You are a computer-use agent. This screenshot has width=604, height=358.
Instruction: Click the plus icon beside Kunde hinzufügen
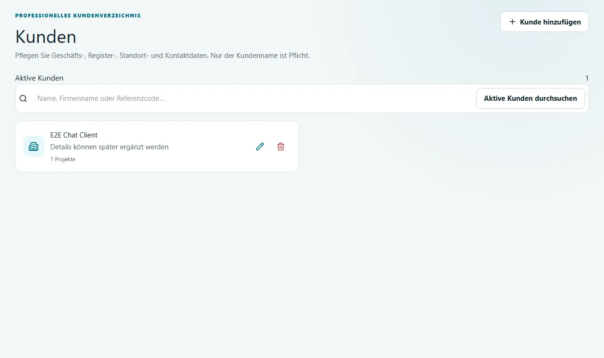click(512, 22)
